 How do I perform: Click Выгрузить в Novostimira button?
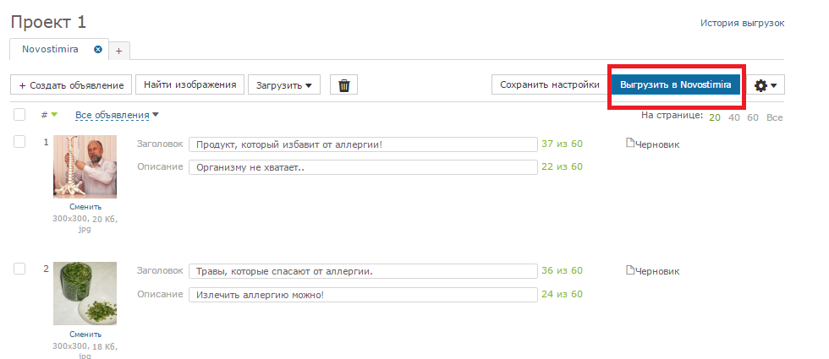click(676, 84)
